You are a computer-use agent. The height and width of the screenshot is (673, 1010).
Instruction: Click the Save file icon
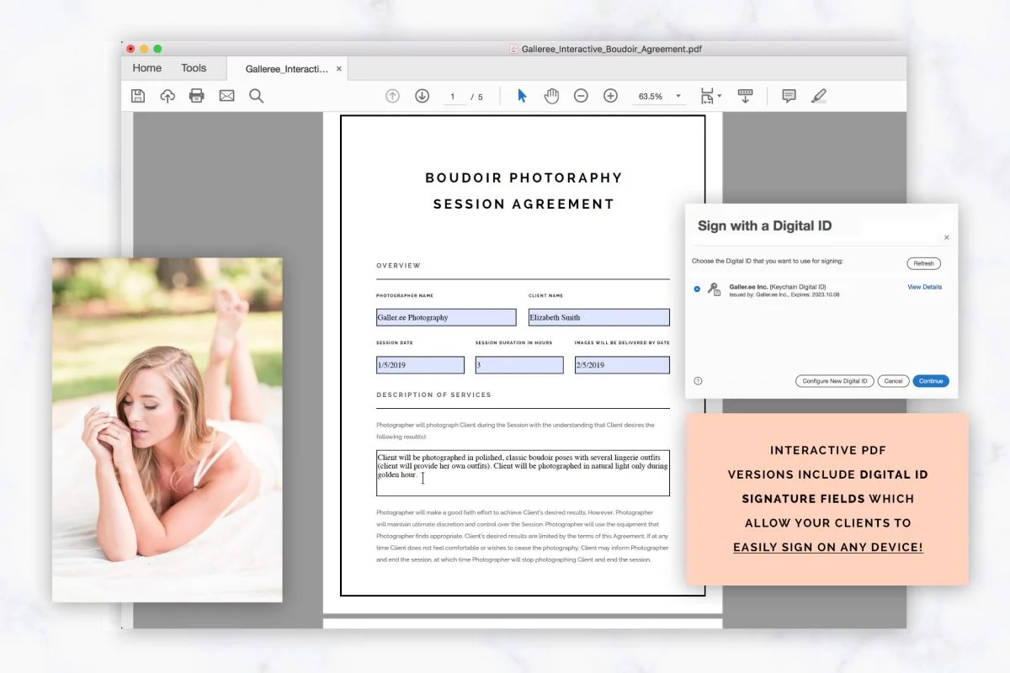(x=138, y=96)
